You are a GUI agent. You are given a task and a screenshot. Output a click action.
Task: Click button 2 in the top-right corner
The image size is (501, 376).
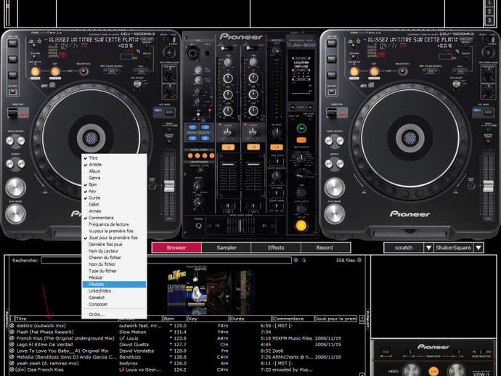coord(489,12)
